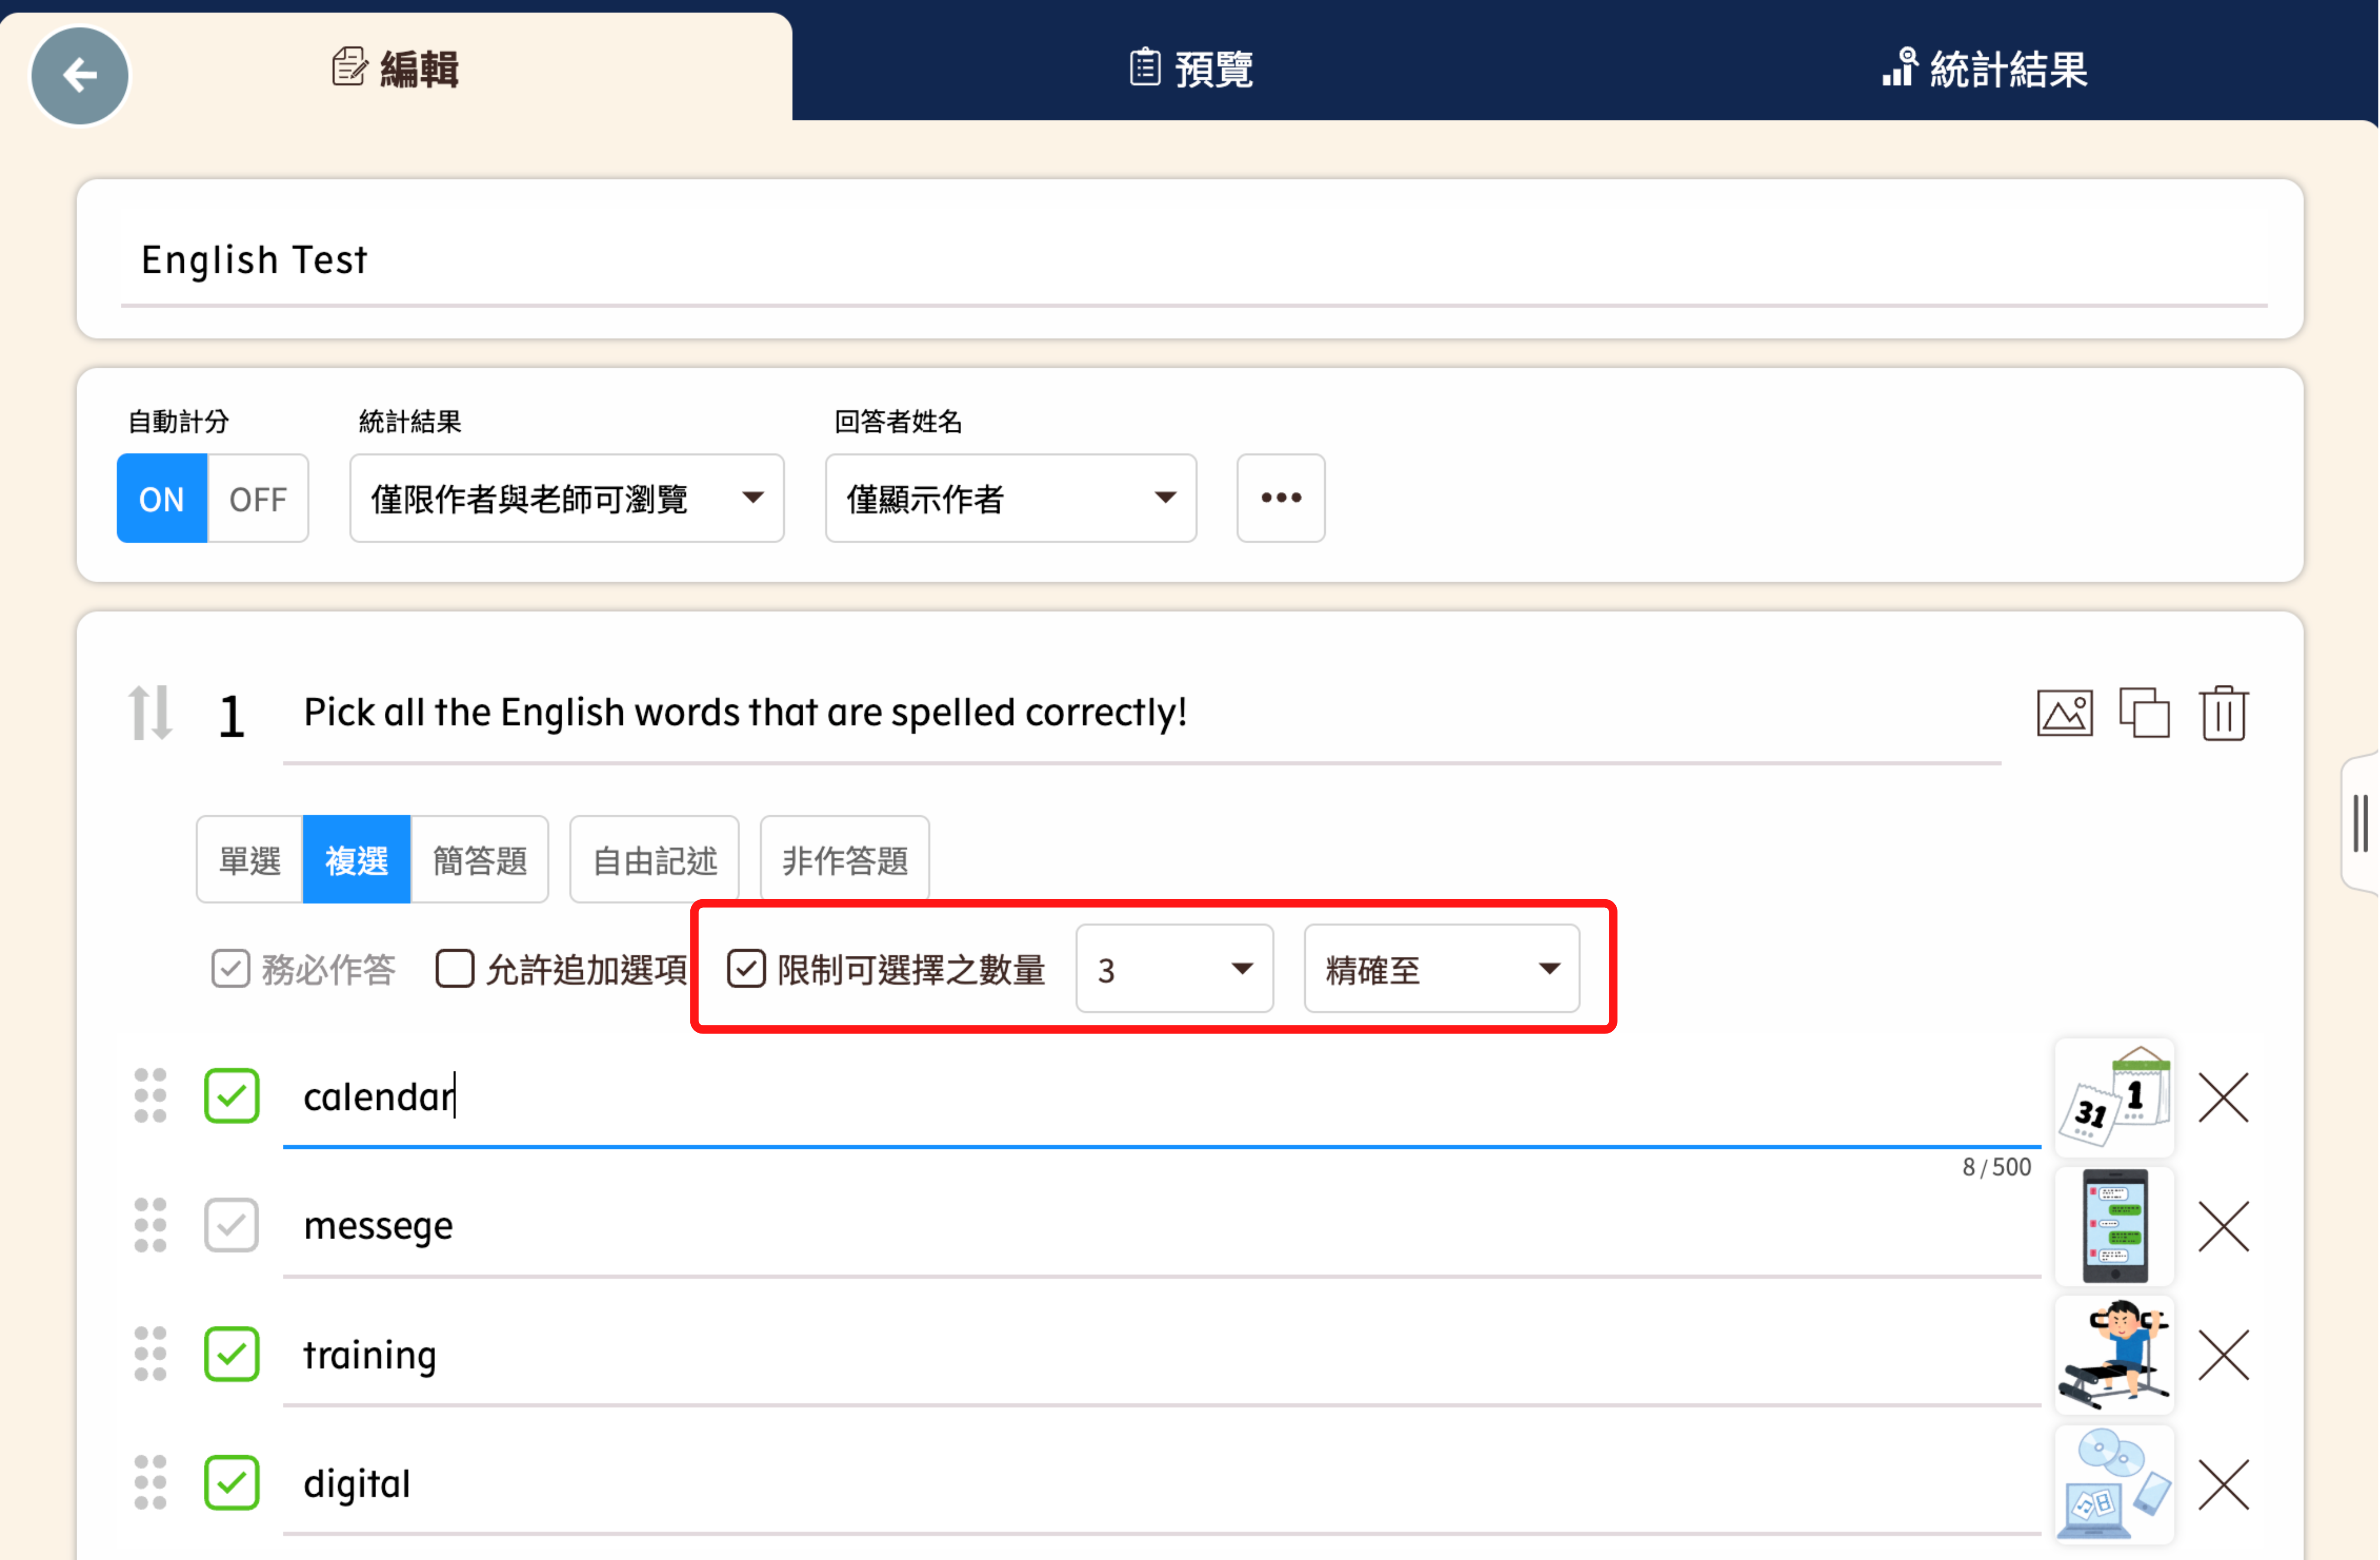2380x1560 pixels.
Task: Click the training option image thumbnail
Action: (x=2114, y=1355)
